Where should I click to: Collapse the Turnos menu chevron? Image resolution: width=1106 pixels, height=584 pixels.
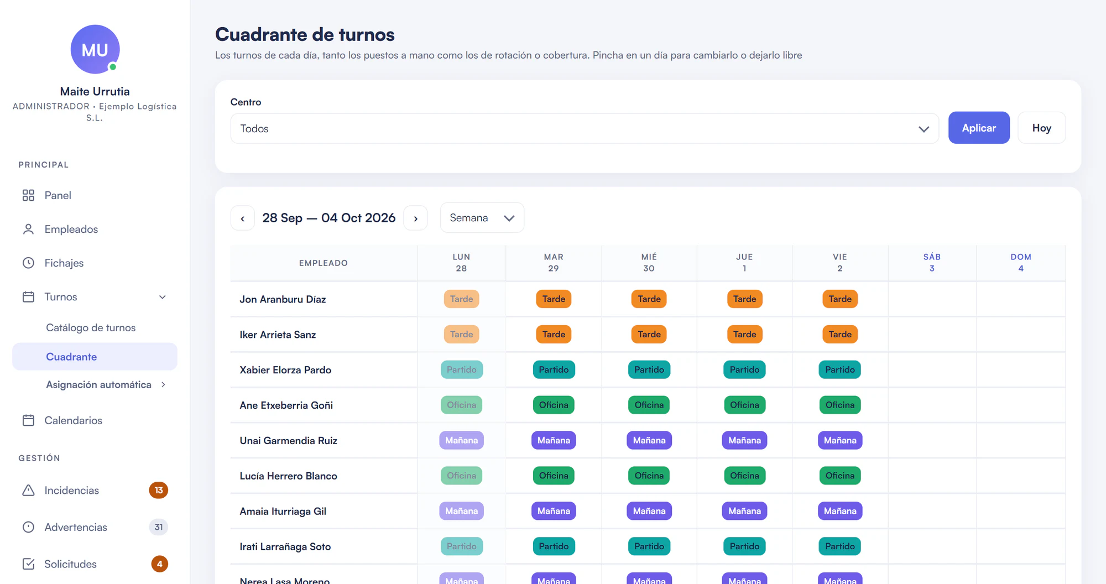tap(163, 297)
